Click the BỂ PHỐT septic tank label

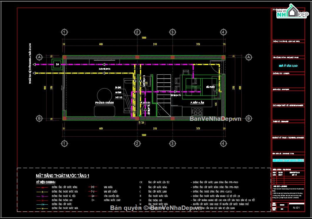[x=210, y=87]
